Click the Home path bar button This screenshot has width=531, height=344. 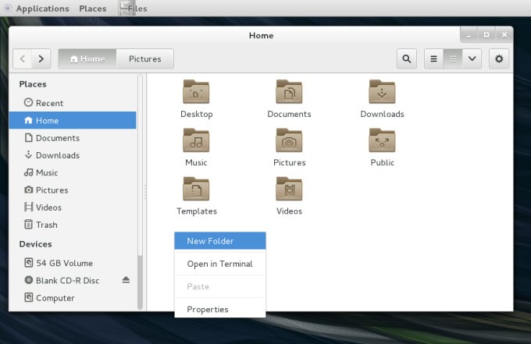87,59
